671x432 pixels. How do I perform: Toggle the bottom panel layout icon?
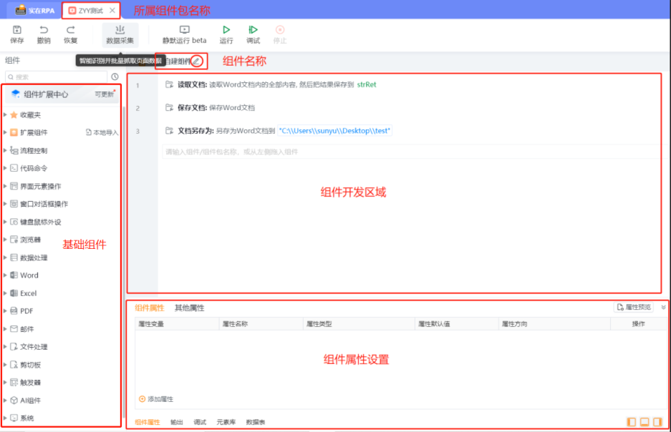pyautogui.click(x=645, y=422)
